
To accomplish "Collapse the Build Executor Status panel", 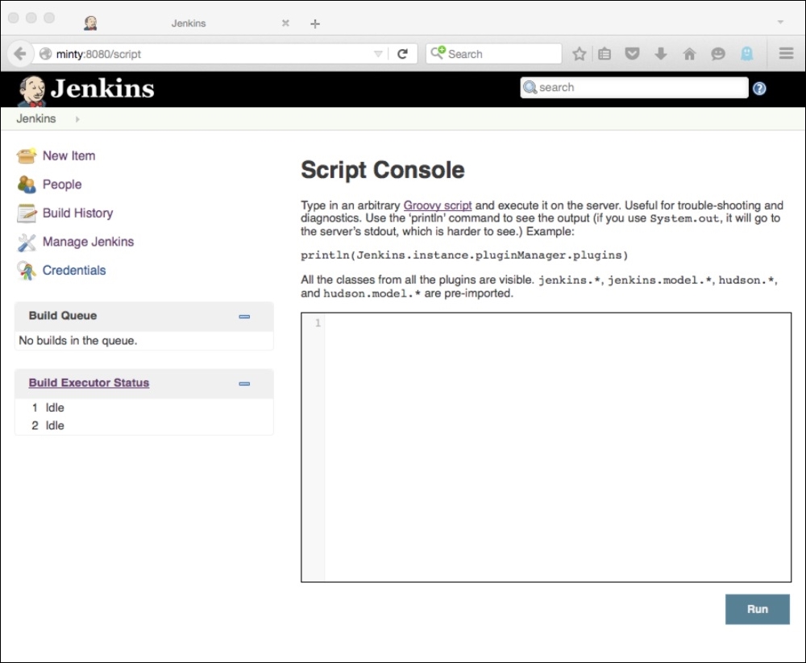I will coord(244,383).
